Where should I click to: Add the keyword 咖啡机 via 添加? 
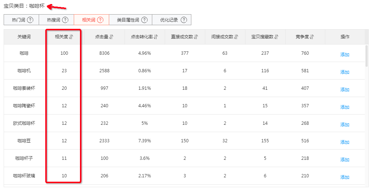point(345,72)
